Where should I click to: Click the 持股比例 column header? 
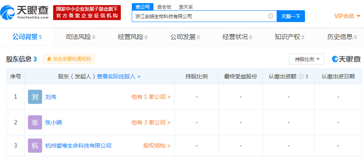[196, 76]
